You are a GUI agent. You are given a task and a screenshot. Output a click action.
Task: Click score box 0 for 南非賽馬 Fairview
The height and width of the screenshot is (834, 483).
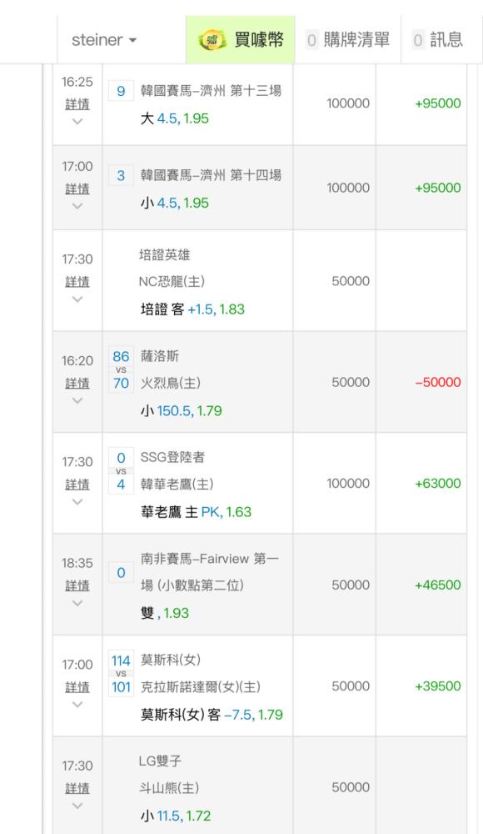[x=121, y=573]
